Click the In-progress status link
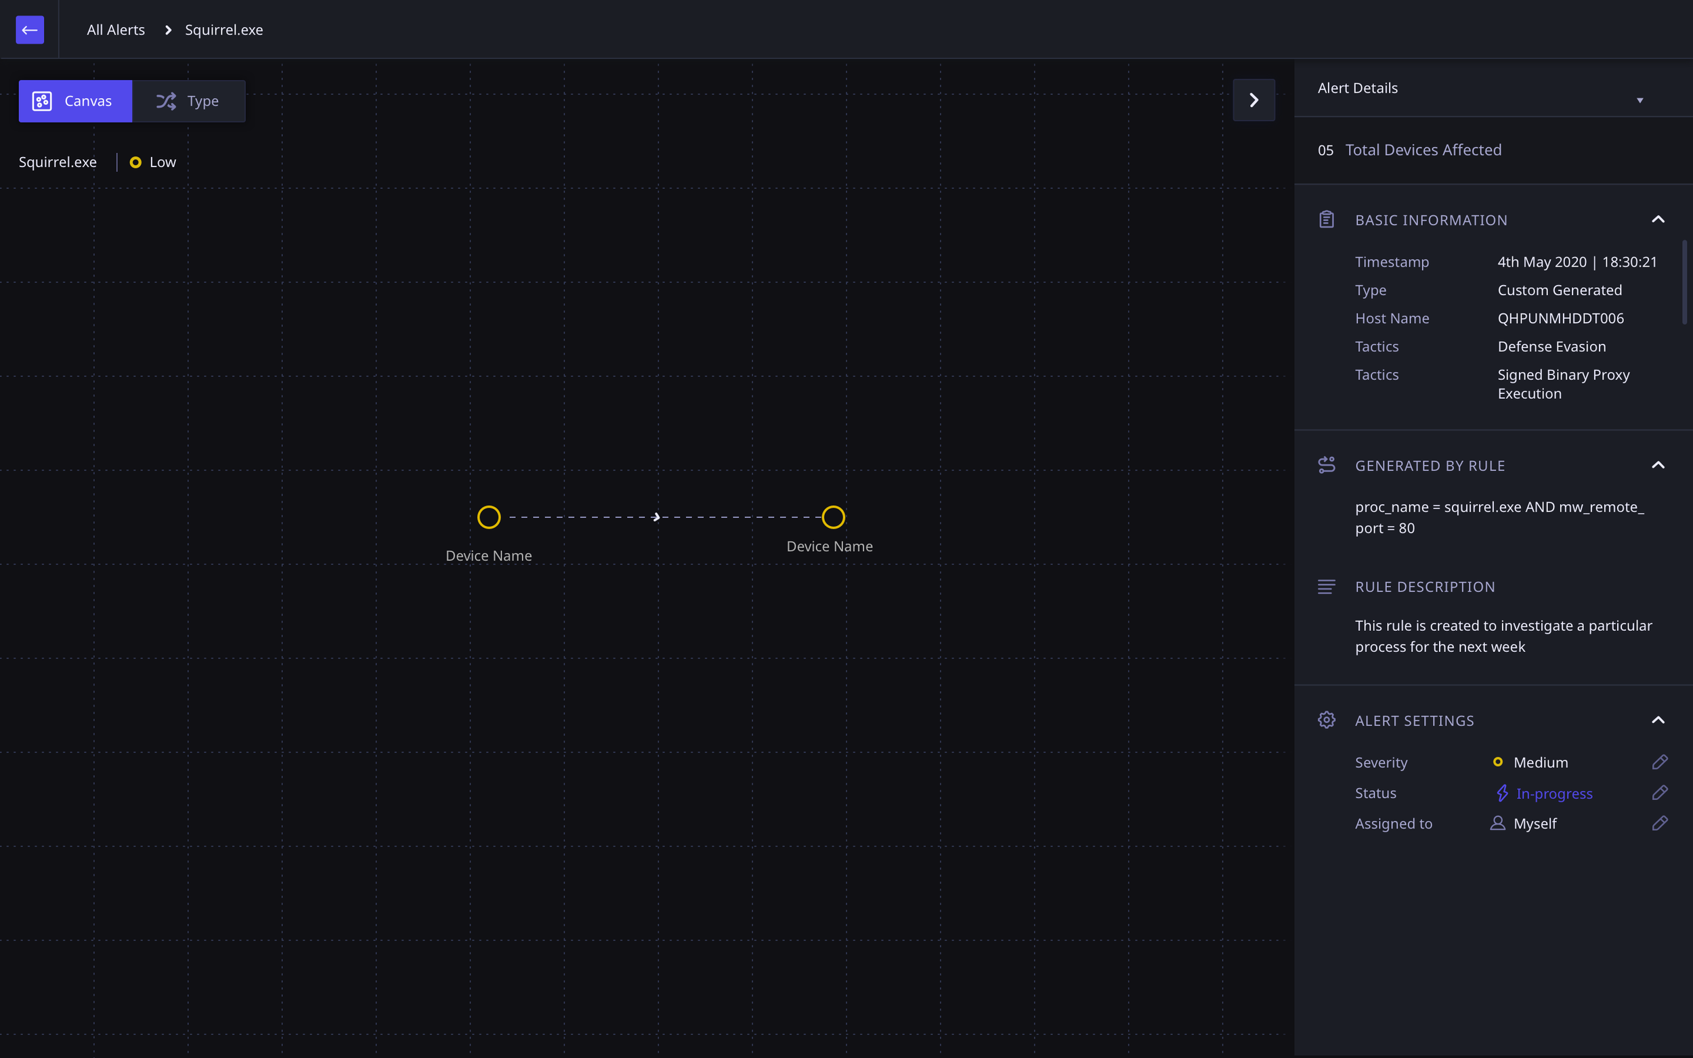The image size is (1693, 1058). coord(1553,793)
